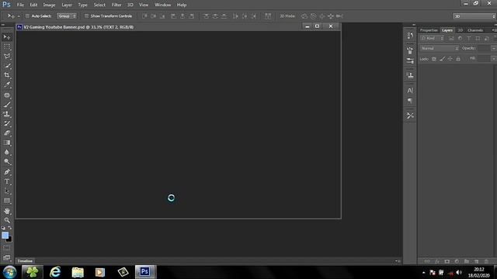Select the Eyedropper tool

(7, 84)
